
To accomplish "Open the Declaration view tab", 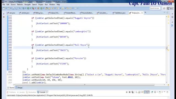I will coord(31,92).
